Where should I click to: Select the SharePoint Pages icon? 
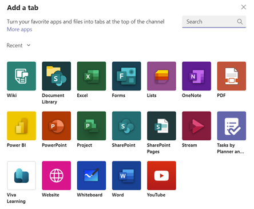pos(161,126)
